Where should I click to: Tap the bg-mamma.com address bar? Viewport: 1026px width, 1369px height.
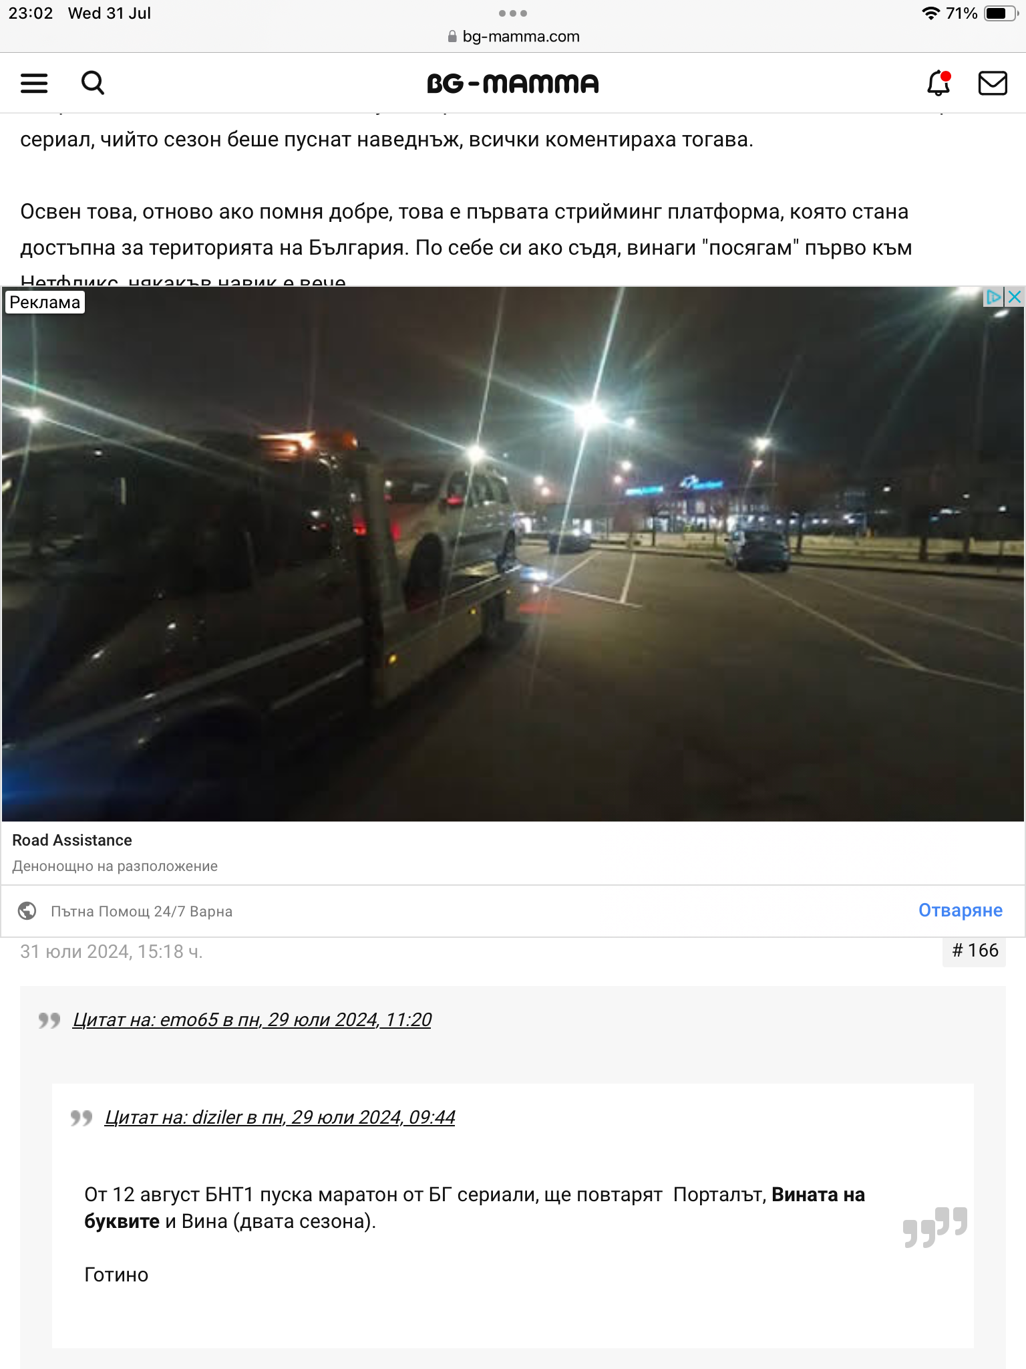pos(513,36)
